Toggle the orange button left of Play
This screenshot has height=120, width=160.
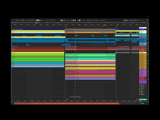[x=62, y=20]
